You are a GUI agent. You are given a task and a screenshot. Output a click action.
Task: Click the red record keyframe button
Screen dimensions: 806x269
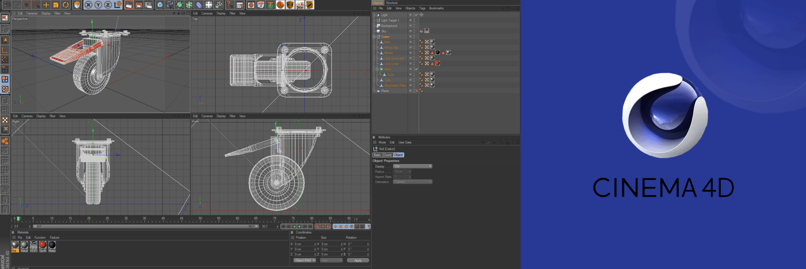[318, 227]
